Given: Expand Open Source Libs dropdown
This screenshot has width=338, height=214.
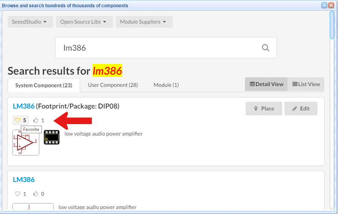Looking at the screenshot, I should point(84,22).
